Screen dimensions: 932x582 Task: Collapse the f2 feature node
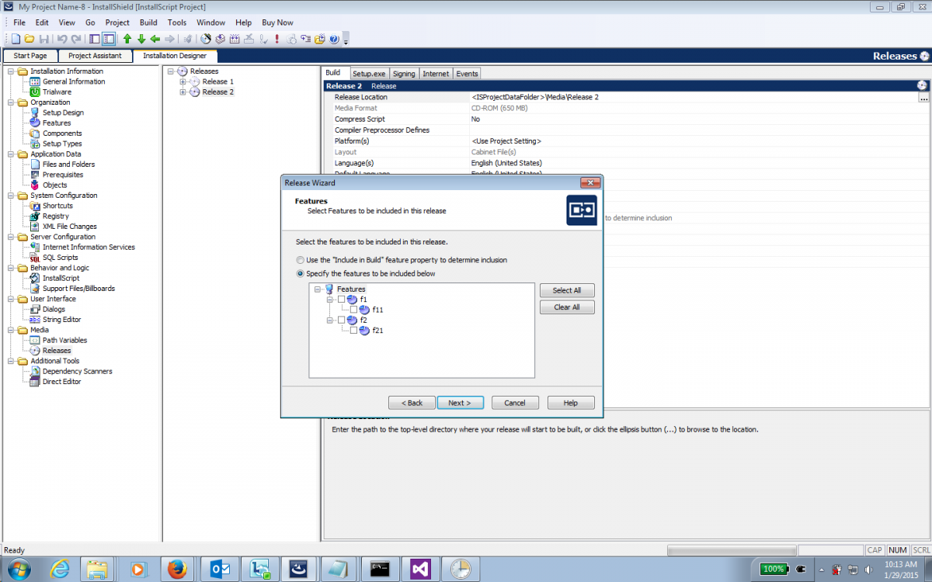tap(330, 320)
